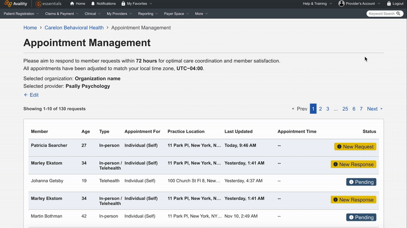This screenshot has height=228, width=407.
Task: Select member Johanna Getsby
Action: (47, 181)
